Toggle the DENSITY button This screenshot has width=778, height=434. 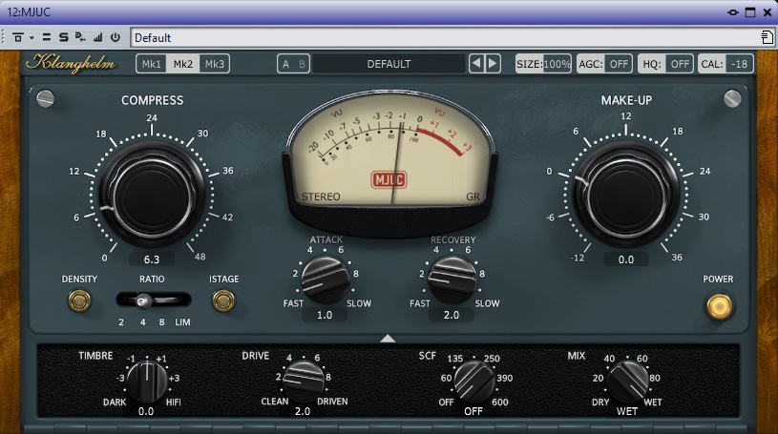(79, 300)
